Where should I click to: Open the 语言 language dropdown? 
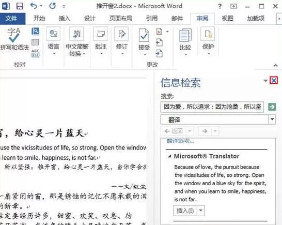[53, 41]
